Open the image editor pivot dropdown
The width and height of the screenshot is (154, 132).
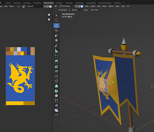[x=19, y=6]
